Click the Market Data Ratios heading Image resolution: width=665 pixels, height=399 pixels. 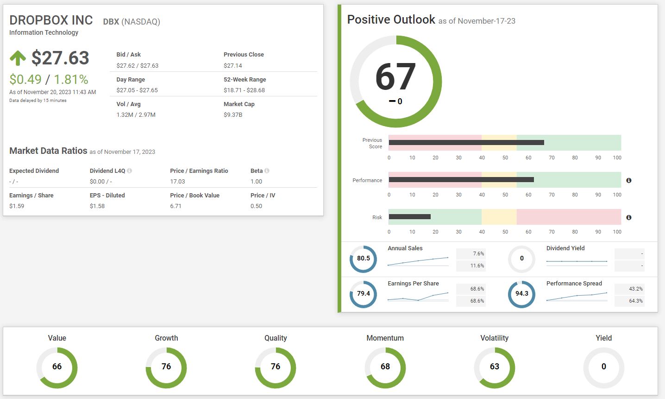pos(48,151)
